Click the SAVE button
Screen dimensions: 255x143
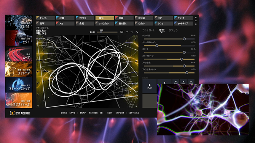pos(72,113)
